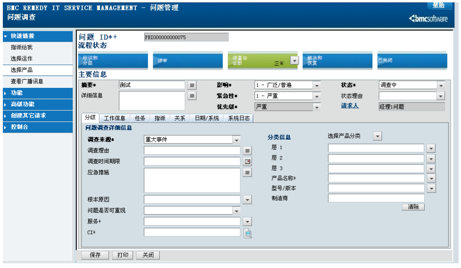Switch to the 工作信息 tab
This screenshot has height=268, width=461.
[x=115, y=118]
